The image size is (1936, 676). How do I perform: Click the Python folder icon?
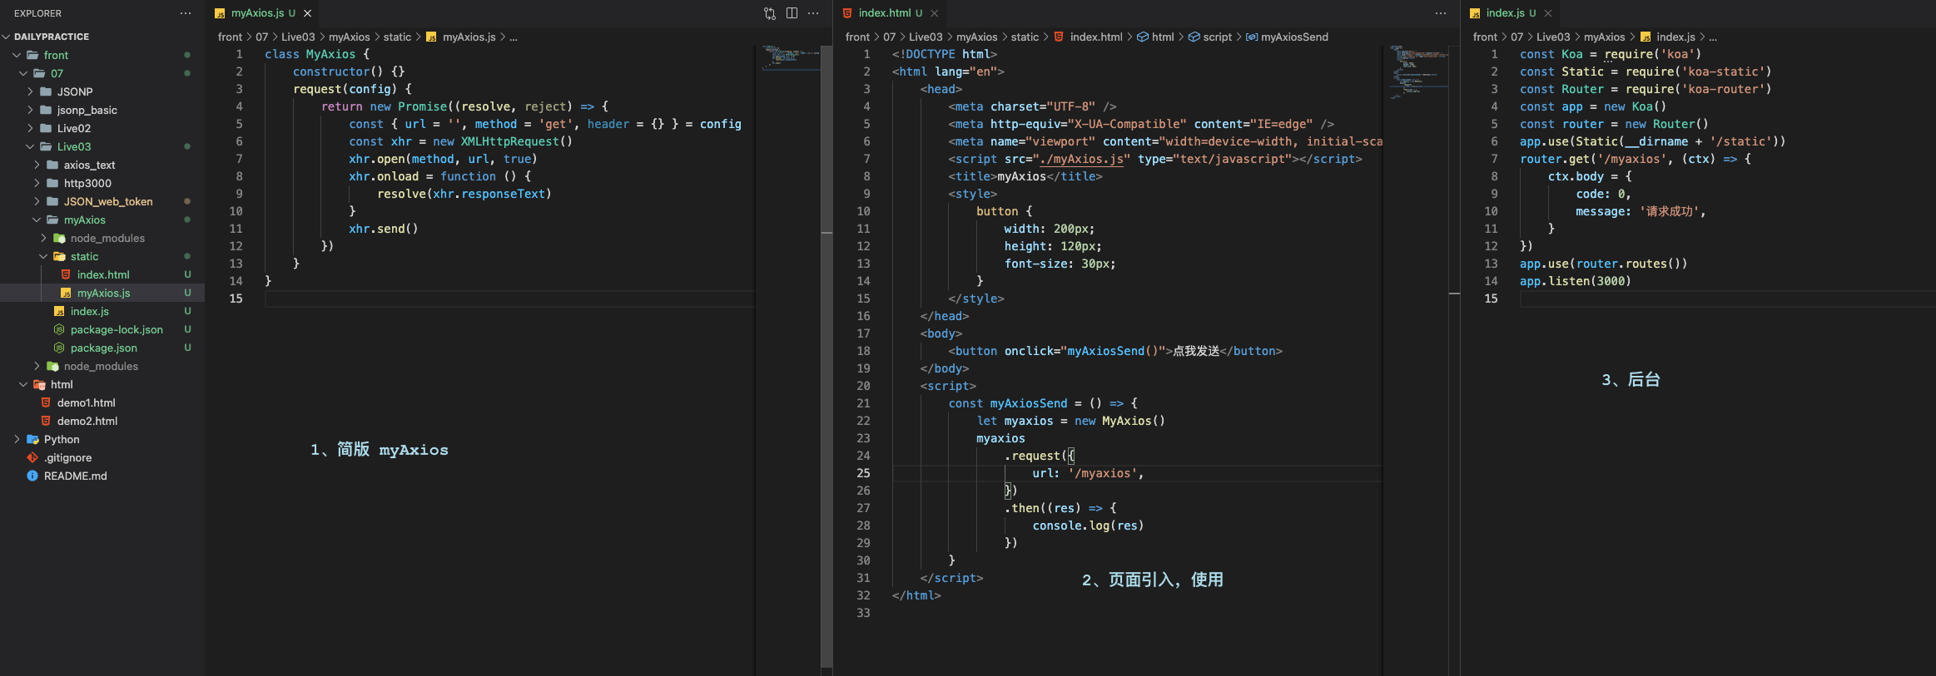(32, 439)
